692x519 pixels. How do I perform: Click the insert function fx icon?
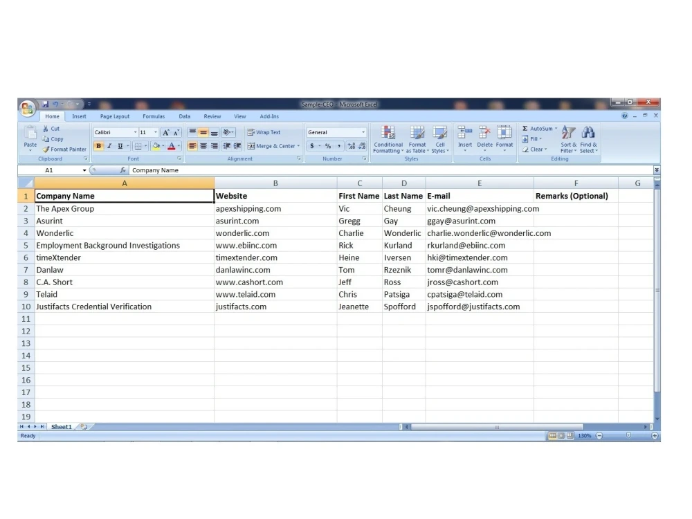click(122, 170)
